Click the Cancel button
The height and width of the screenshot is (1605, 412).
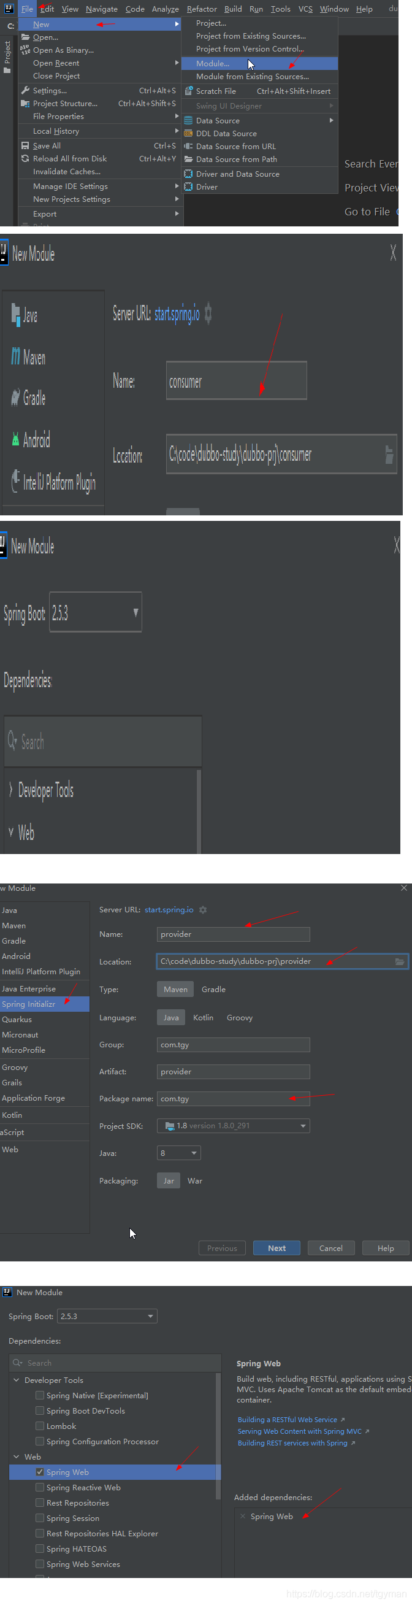pos(331,1248)
